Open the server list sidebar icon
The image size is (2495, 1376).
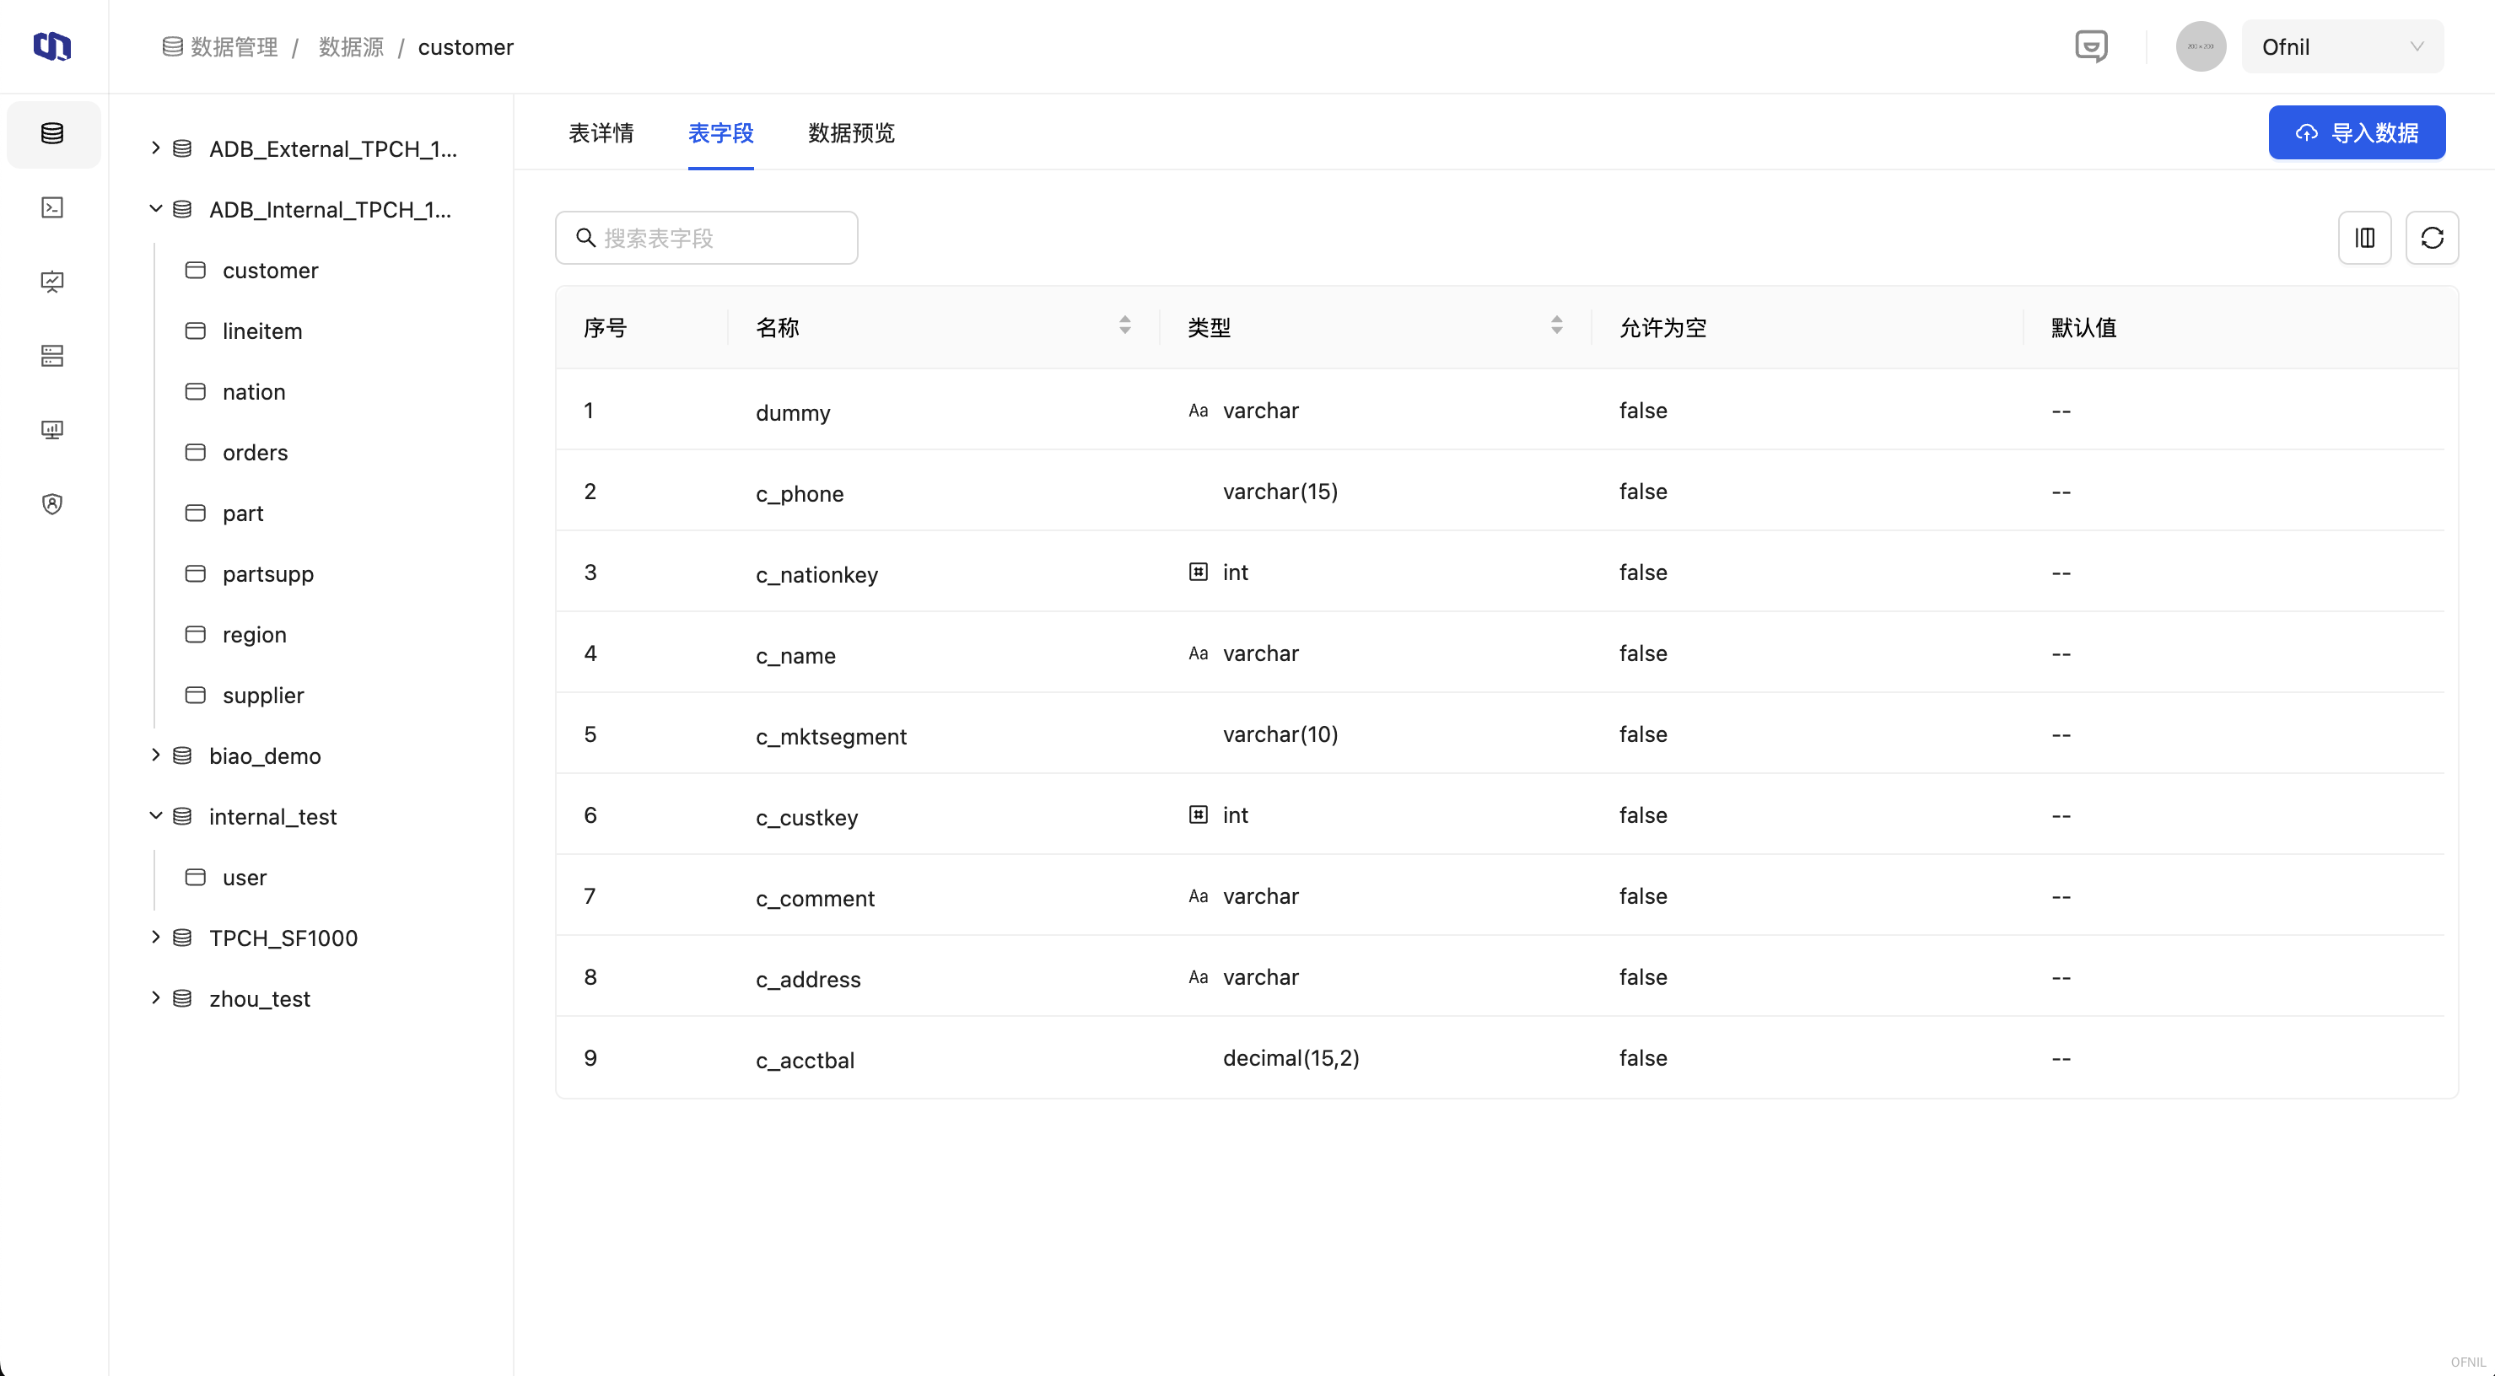click(52, 355)
